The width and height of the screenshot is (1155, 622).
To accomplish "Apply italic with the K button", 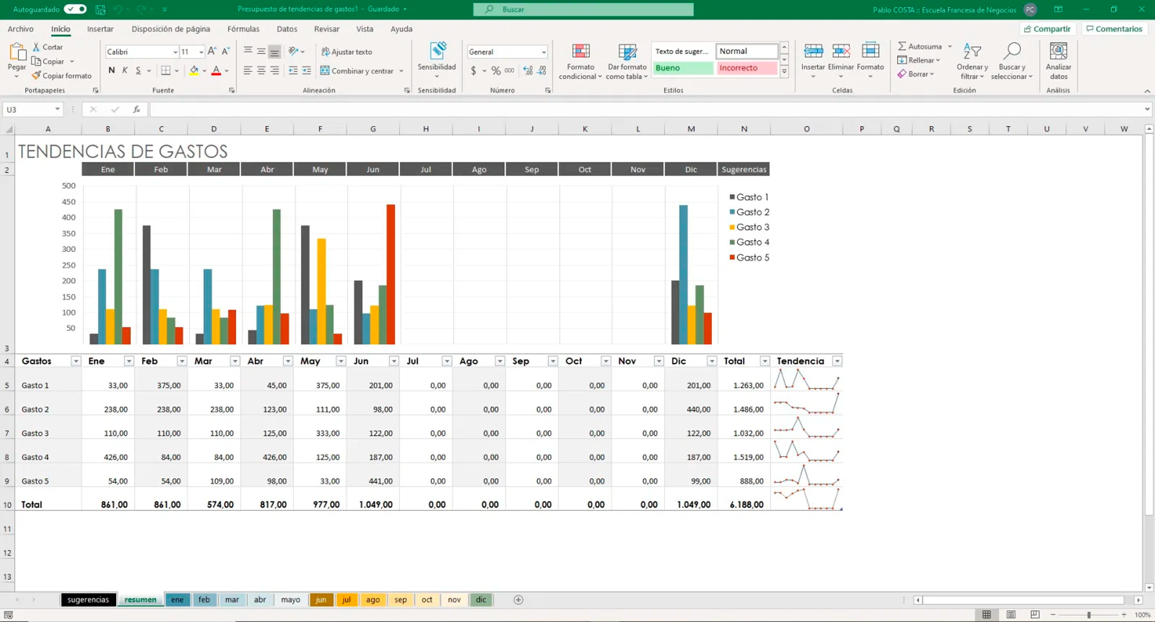I will [125, 70].
